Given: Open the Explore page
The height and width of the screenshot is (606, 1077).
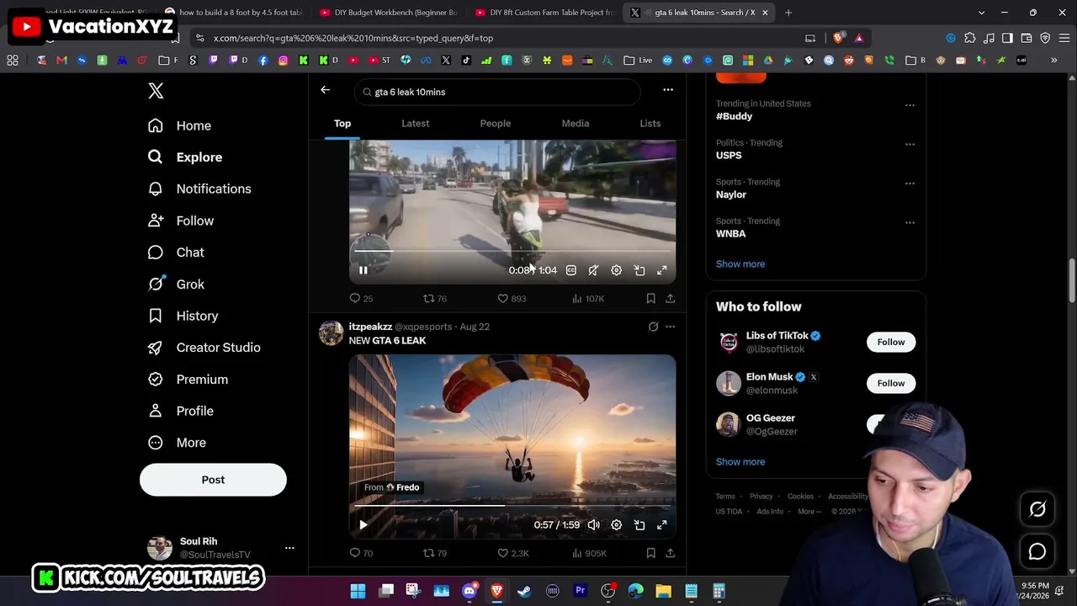Looking at the screenshot, I should click(x=185, y=157).
